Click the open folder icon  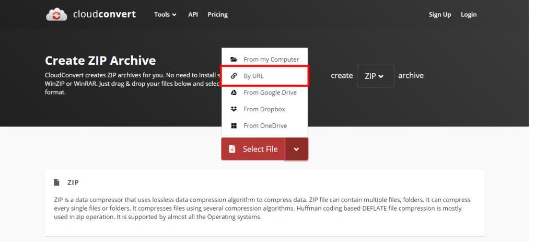click(234, 60)
